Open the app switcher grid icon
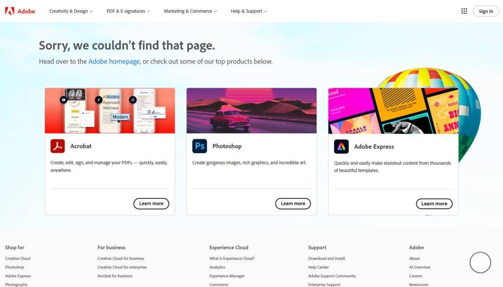The height and width of the screenshot is (287, 503). (x=464, y=11)
